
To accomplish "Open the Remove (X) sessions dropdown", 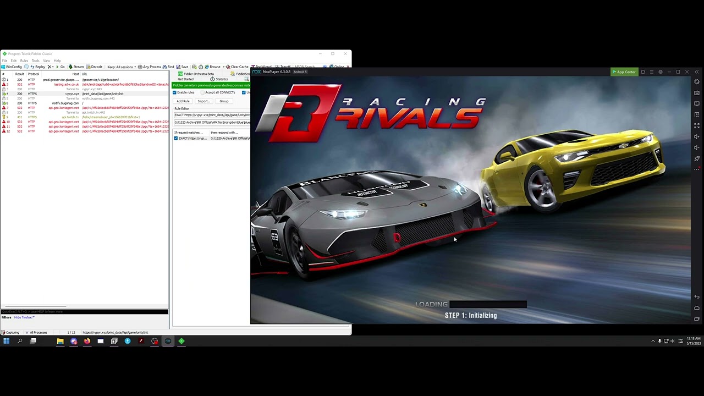I will coord(51,67).
